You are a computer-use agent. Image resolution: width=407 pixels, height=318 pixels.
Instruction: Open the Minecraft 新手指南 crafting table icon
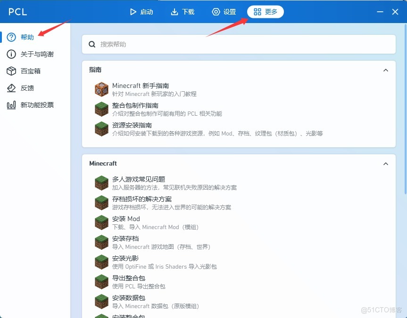click(x=101, y=89)
